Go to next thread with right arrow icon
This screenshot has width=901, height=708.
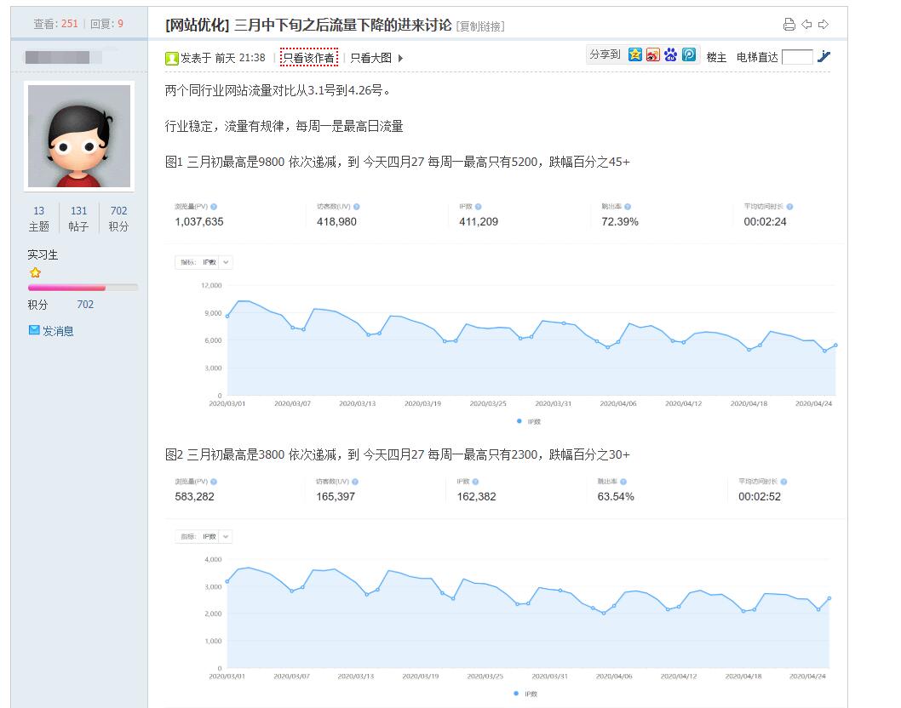[824, 24]
